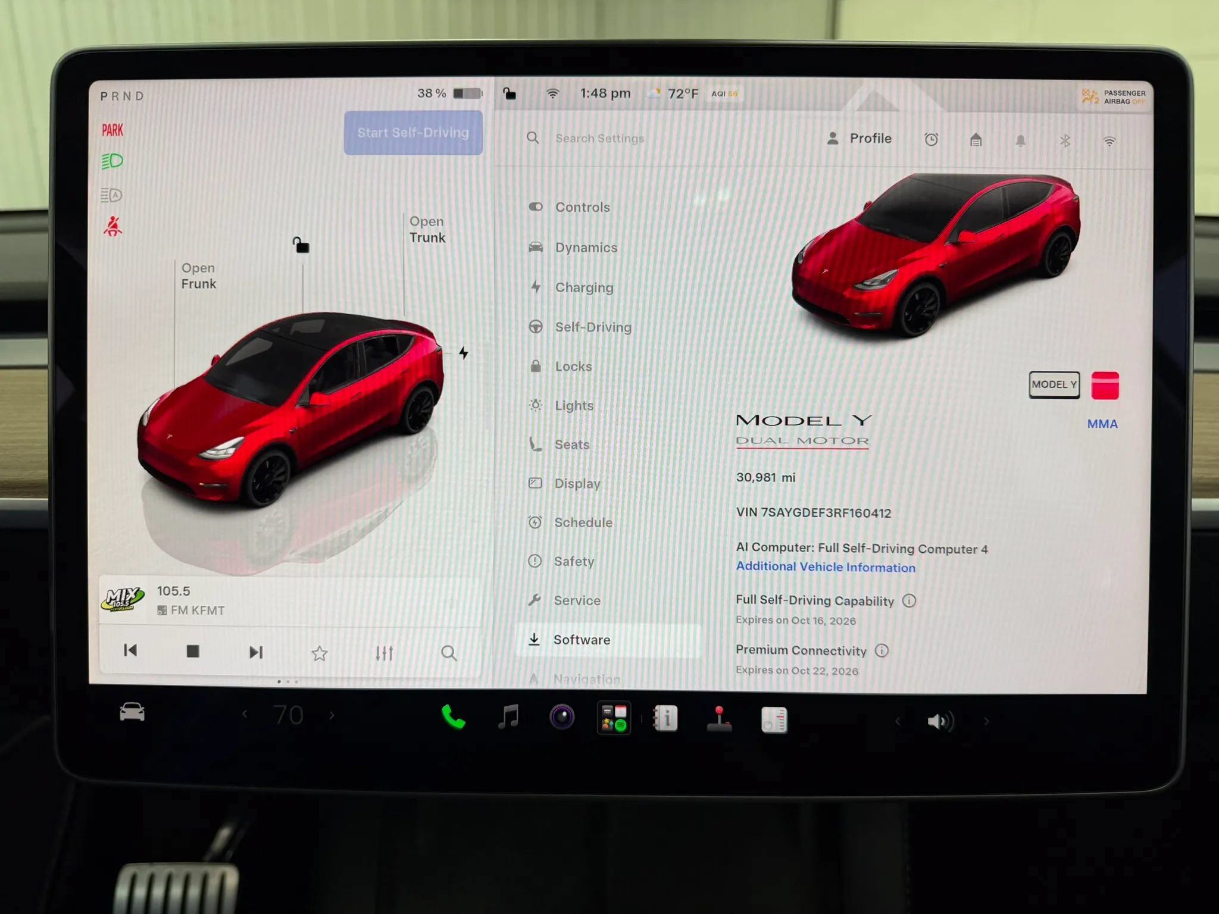Stop radio playback

[192, 652]
